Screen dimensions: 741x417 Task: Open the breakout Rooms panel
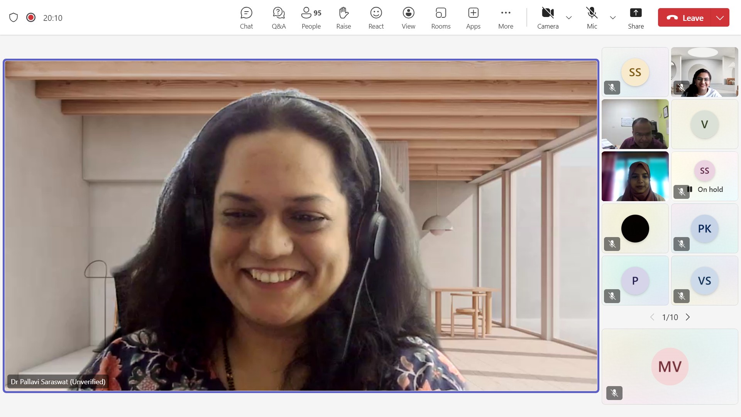point(441,18)
